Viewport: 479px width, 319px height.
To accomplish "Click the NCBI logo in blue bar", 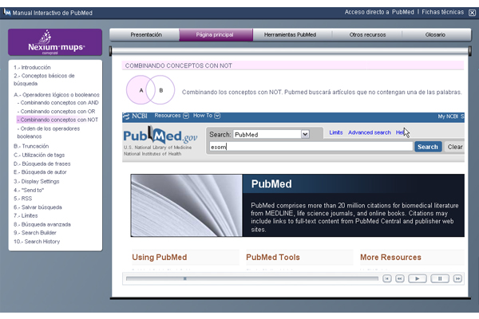I will 135,116.
